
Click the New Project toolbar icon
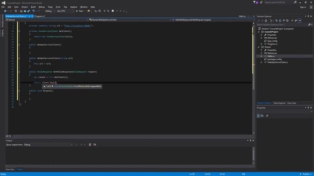[x=16, y=11]
